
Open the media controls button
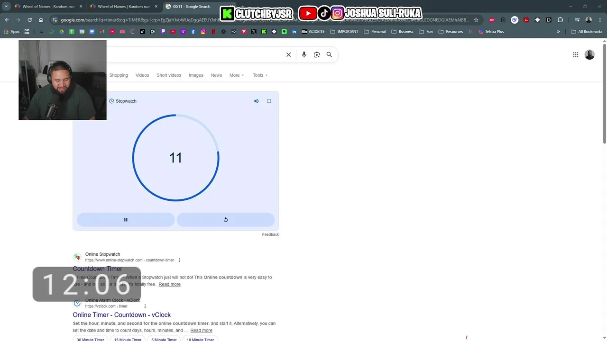pos(577,20)
